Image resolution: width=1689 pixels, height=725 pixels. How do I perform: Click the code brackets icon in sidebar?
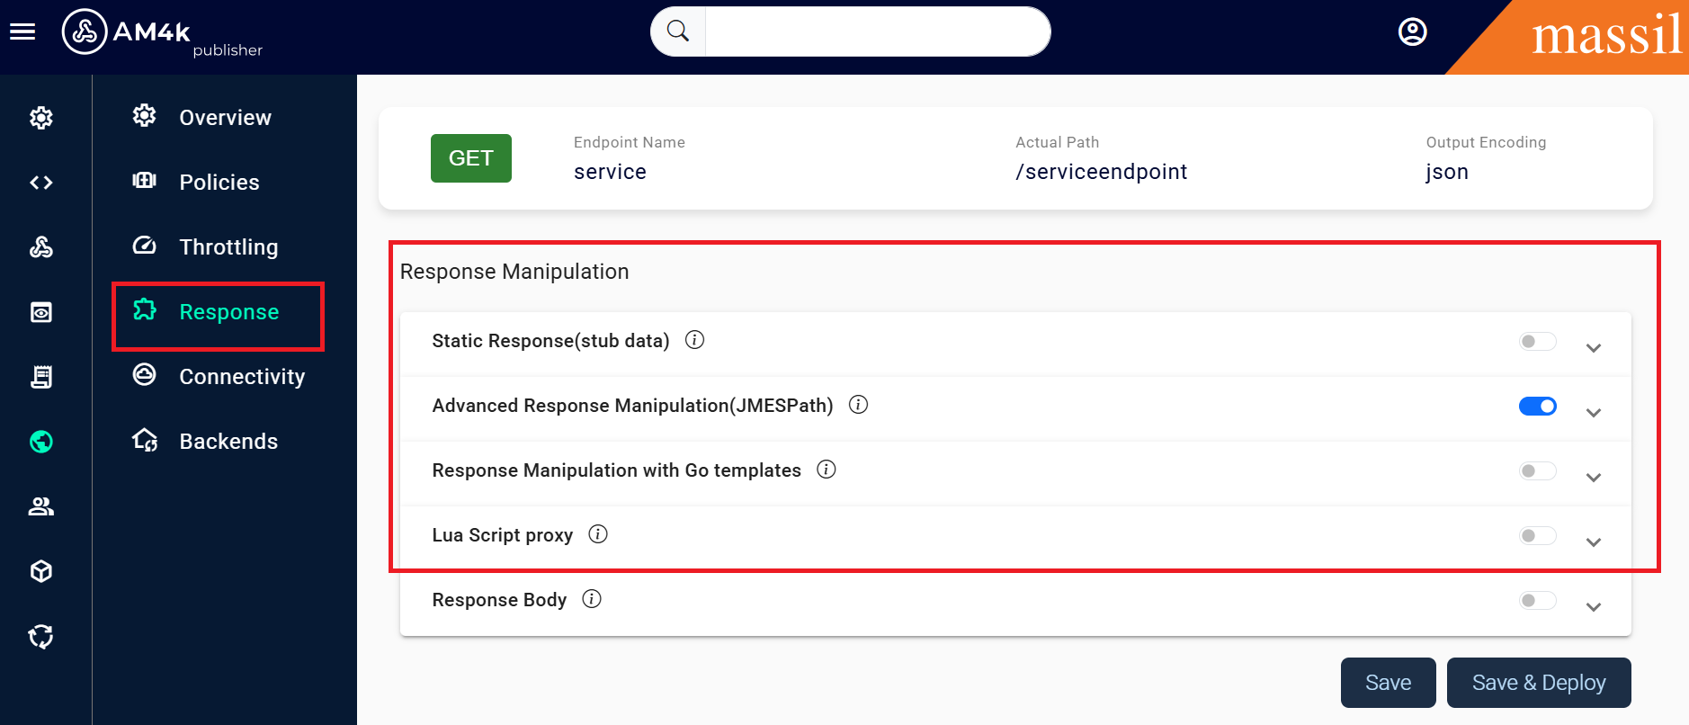click(41, 183)
